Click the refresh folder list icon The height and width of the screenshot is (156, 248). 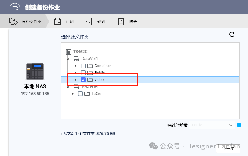(x=232, y=35)
